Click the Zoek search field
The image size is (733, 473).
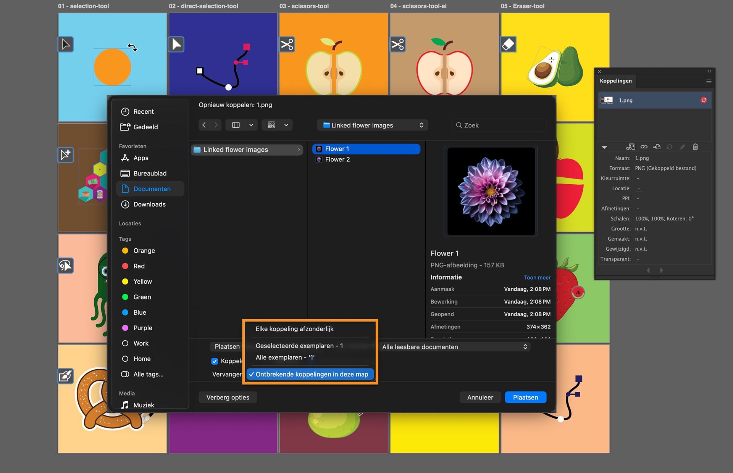click(499, 125)
